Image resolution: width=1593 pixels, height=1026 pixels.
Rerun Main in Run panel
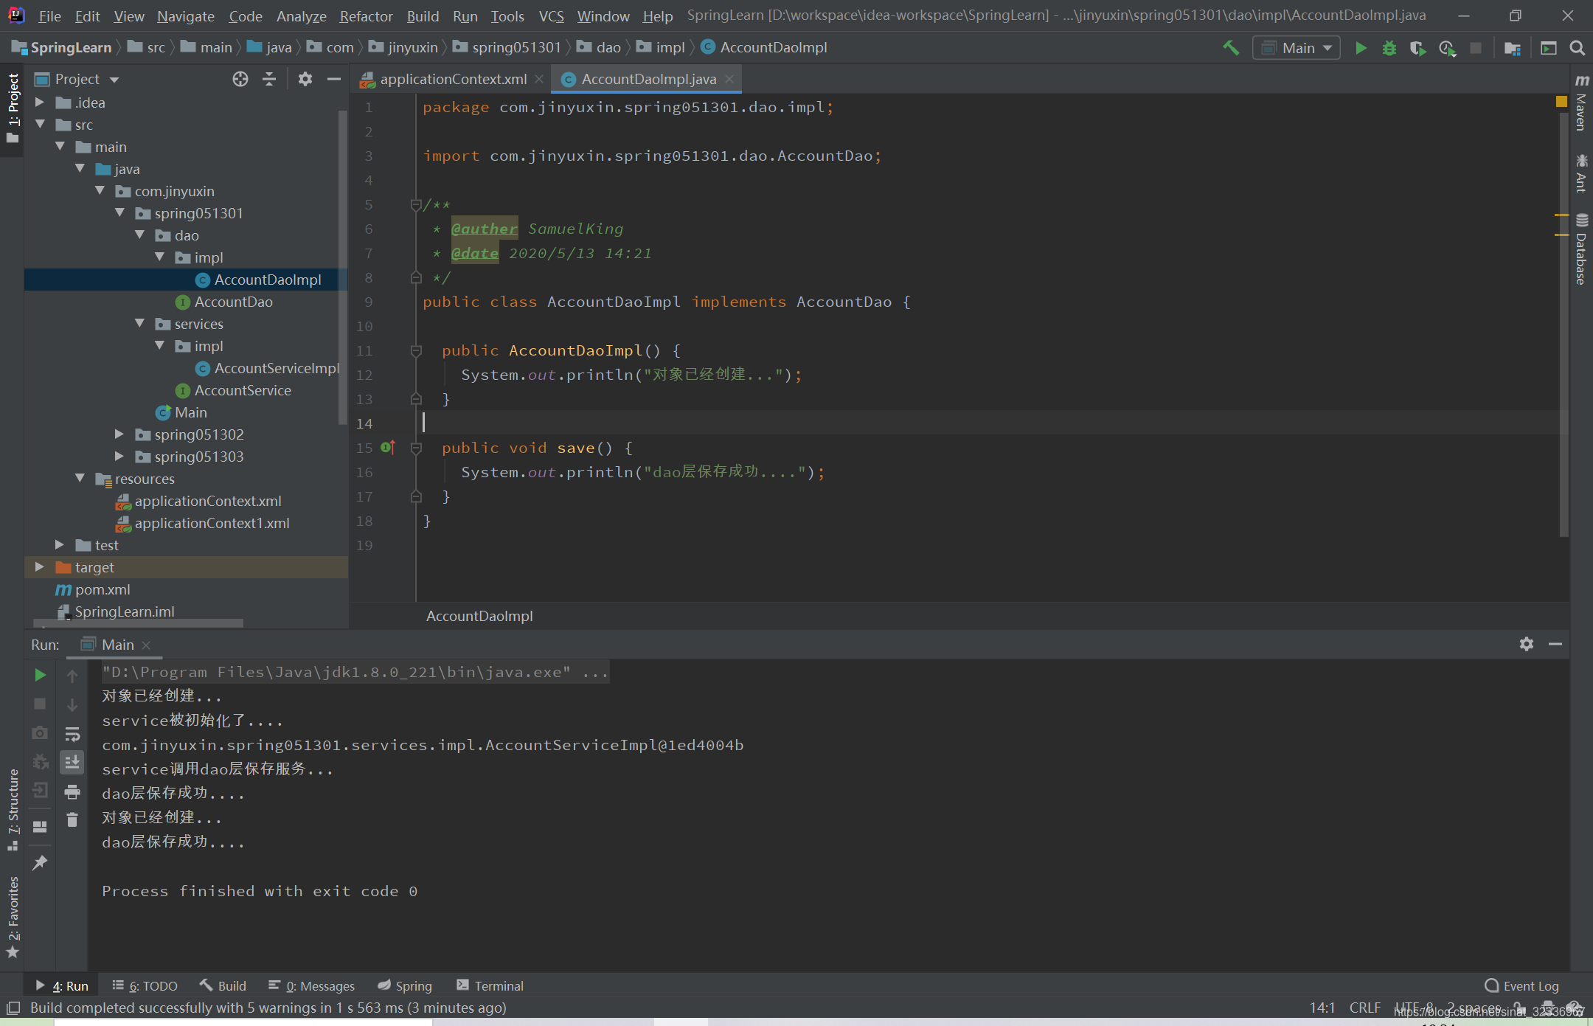40,675
